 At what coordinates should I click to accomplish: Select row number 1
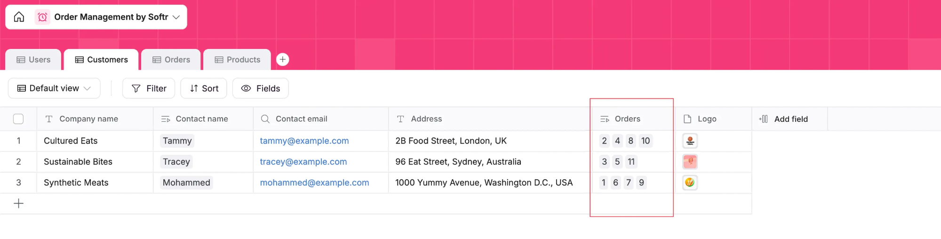[x=18, y=141]
